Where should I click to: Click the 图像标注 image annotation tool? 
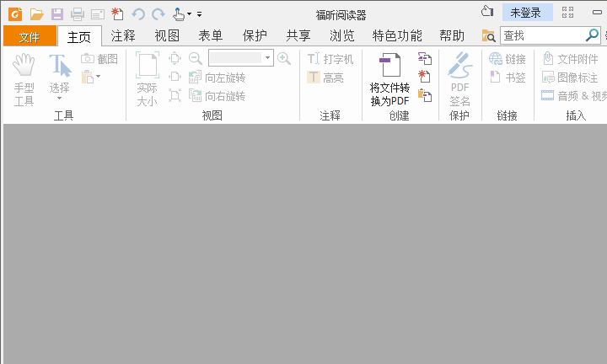point(570,78)
